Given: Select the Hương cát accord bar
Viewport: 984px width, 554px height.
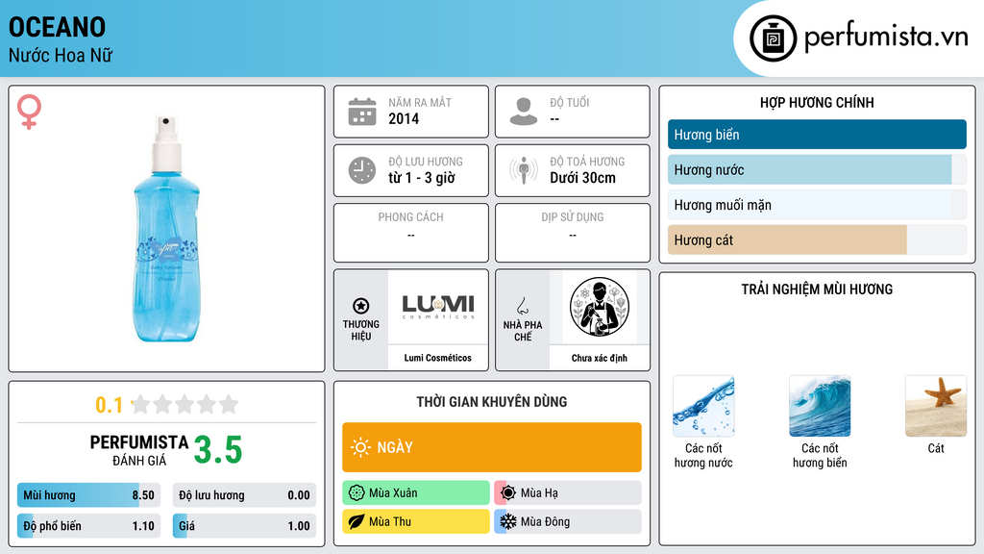Looking at the screenshot, I should click(x=817, y=239).
